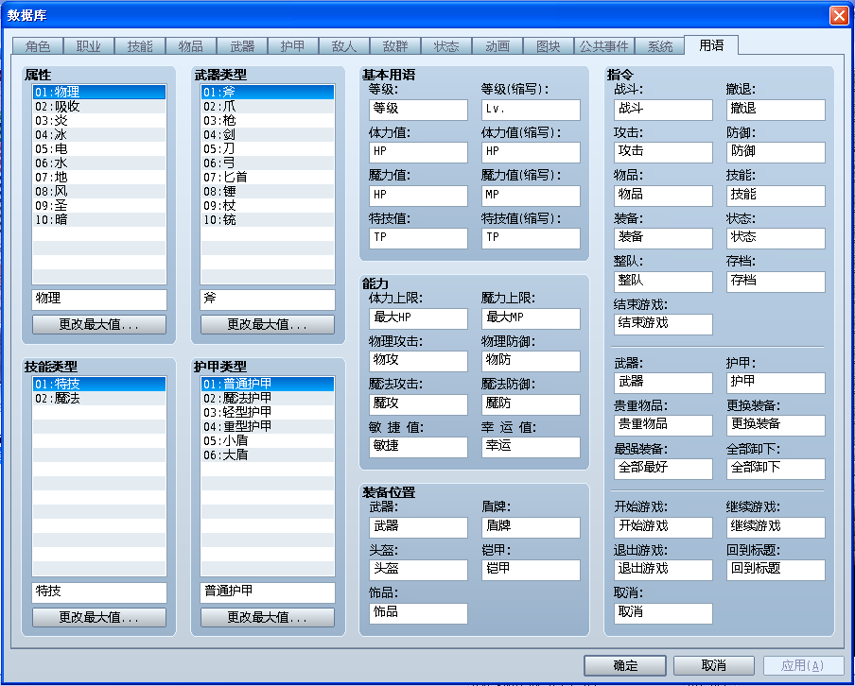
Task: Select weapon type 02:爪
Action: [268, 106]
